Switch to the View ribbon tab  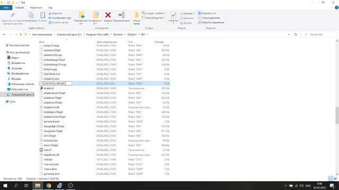[50, 7]
